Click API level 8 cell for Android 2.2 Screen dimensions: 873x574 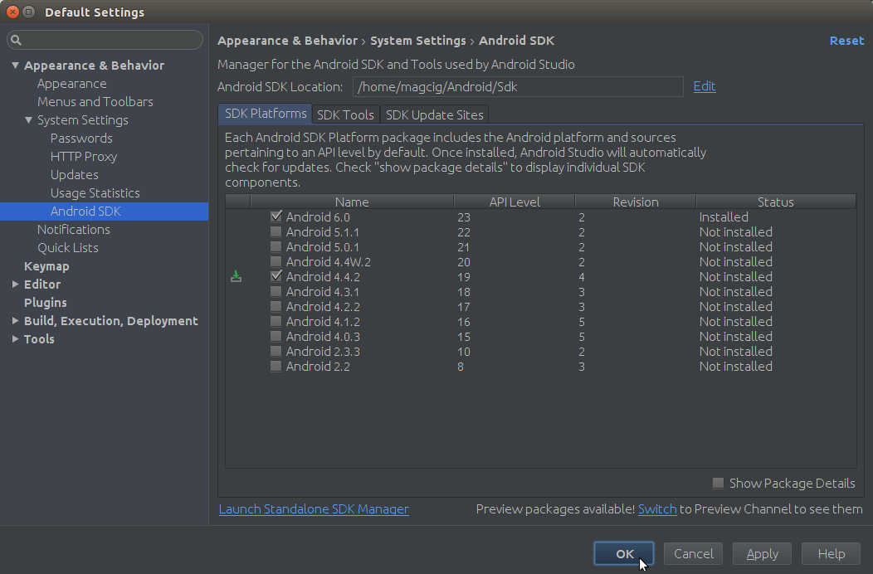pos(461,367)
